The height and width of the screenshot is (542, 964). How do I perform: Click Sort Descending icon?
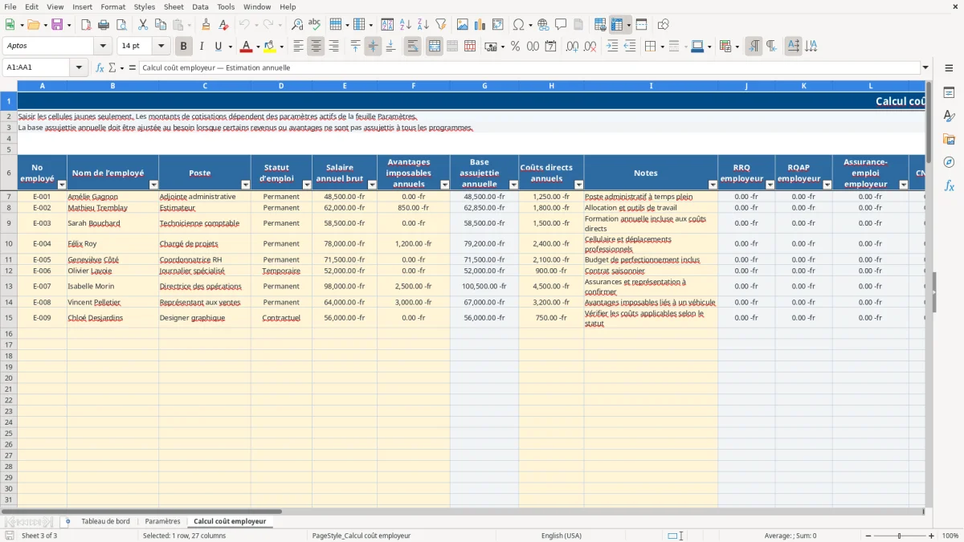pos(423,25)
